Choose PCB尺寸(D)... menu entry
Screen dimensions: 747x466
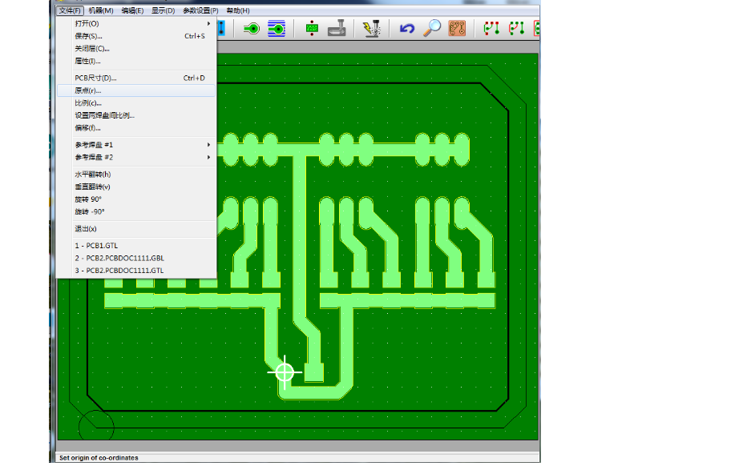click(136, 78)
